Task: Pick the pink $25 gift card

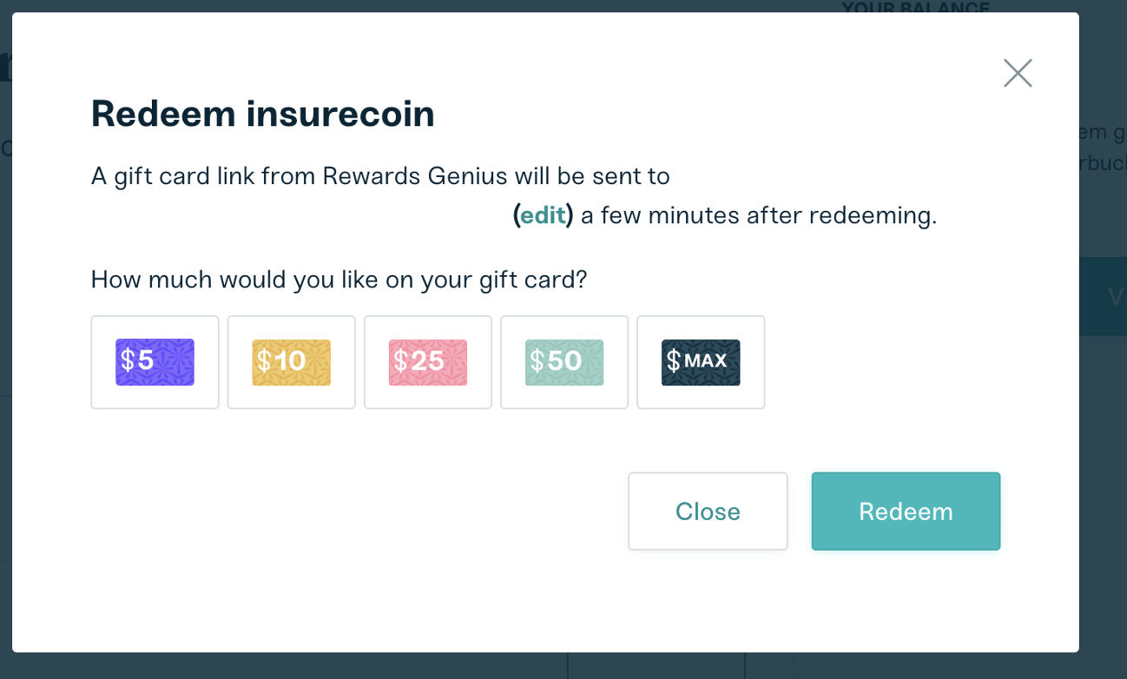Action: (427, 362)
